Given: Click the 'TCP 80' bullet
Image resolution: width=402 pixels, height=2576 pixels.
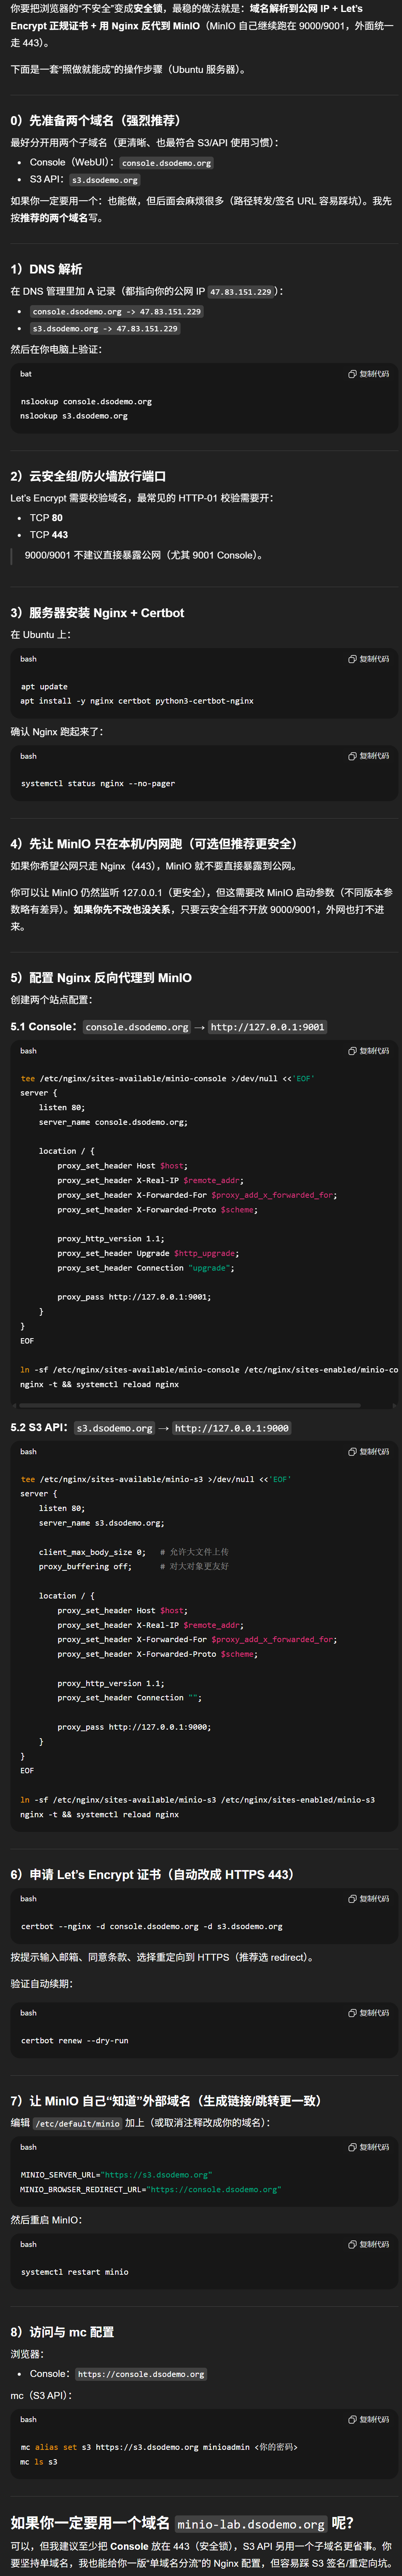Looking at the screenshot, I should click(46, 518).
